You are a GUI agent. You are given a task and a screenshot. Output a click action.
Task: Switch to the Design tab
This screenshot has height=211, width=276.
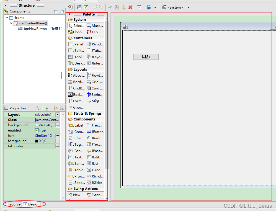tap(31, 204)
